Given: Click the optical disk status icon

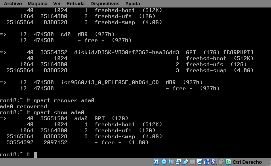Looking at the screenshot, I should tap(164, 162).
